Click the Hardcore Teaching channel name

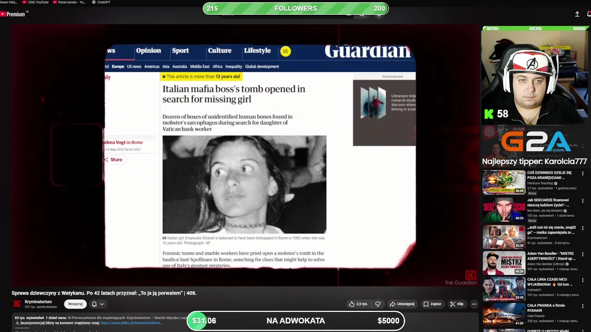[540, 183]
